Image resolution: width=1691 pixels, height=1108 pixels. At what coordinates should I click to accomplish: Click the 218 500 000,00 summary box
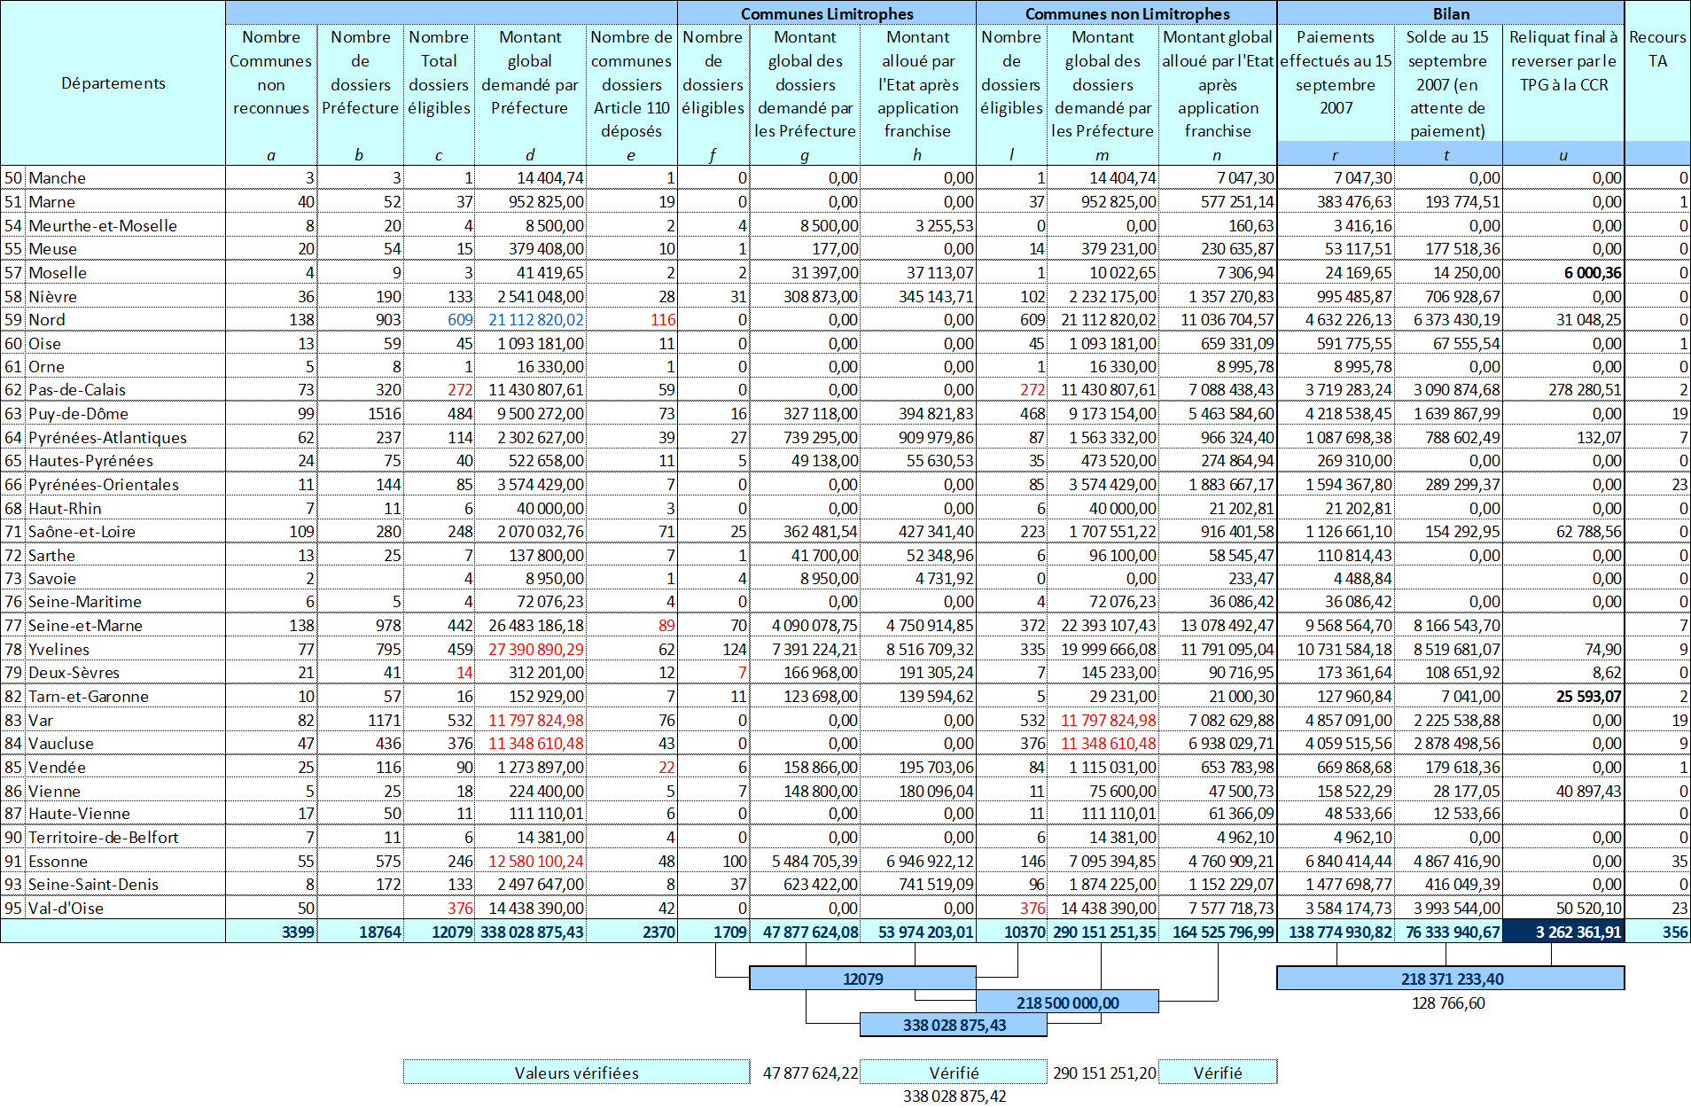[x=1067, y=1003]
